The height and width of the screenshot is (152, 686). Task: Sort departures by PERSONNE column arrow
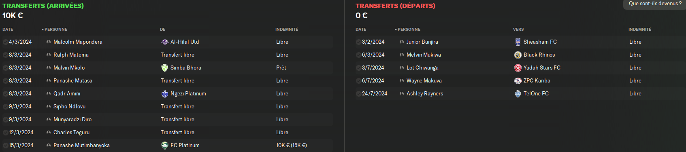396,30
